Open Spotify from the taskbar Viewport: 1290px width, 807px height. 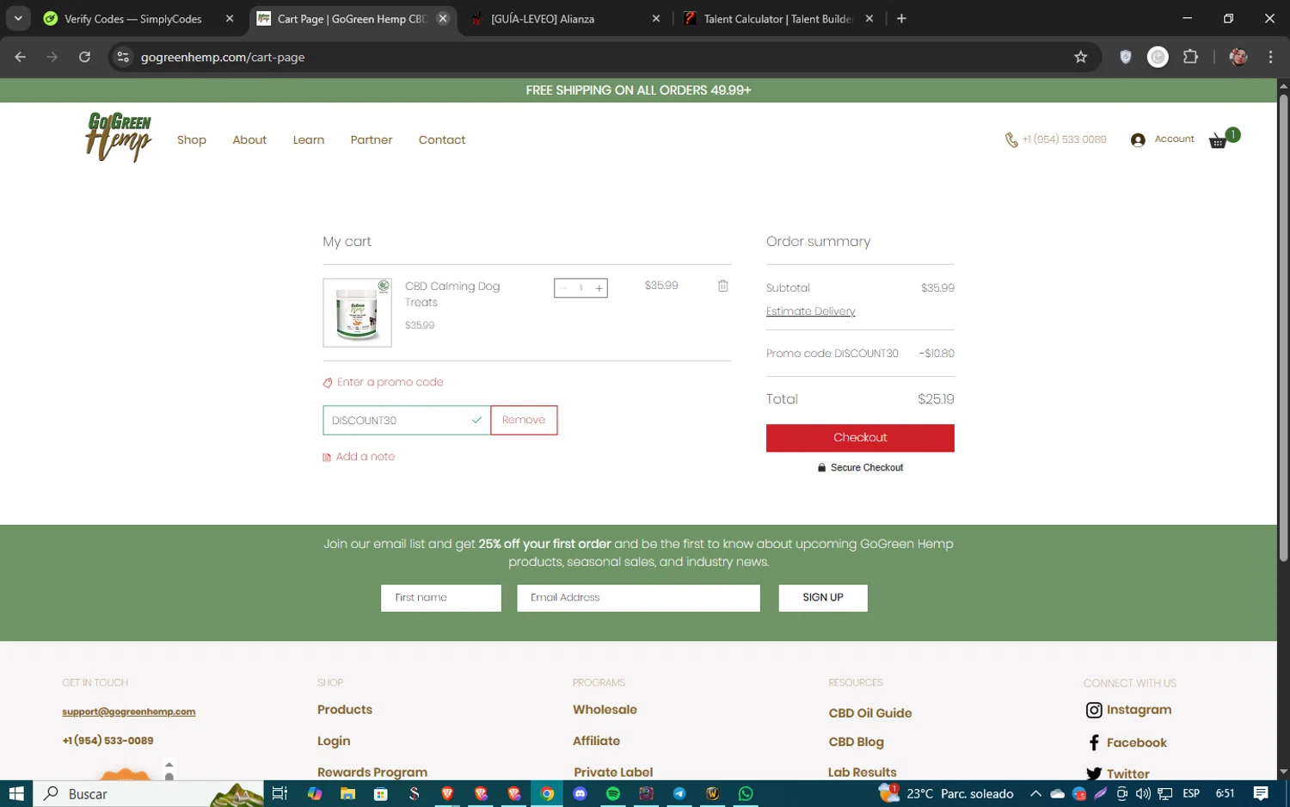coord(613,793)
